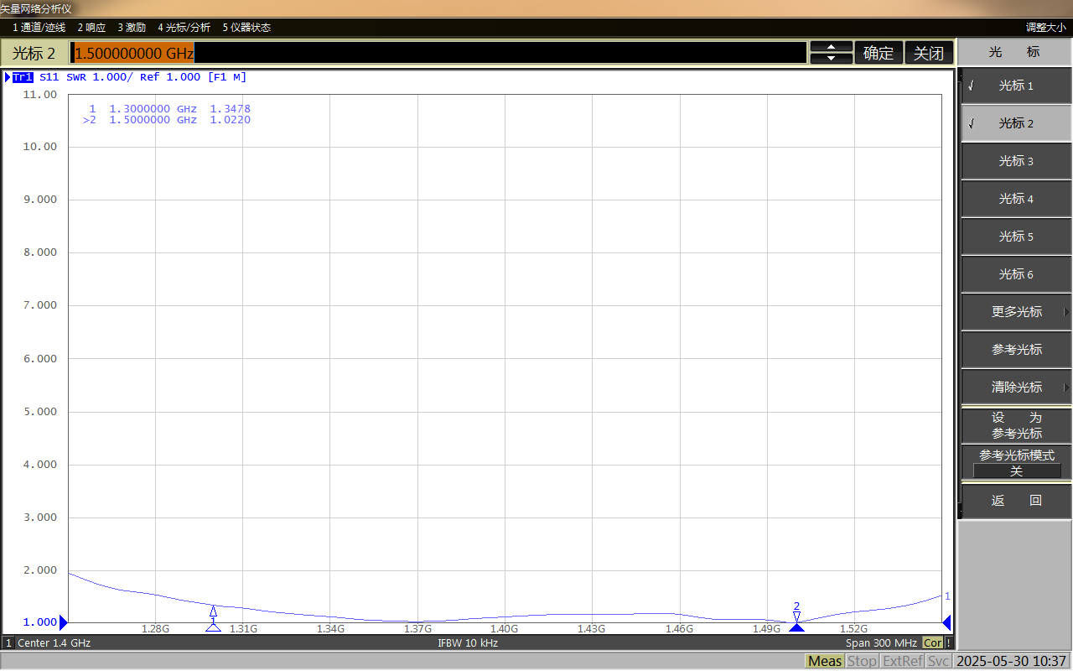Click the right reference level arrow
This screenshot has width=1073, height=671.
point(946,622)
